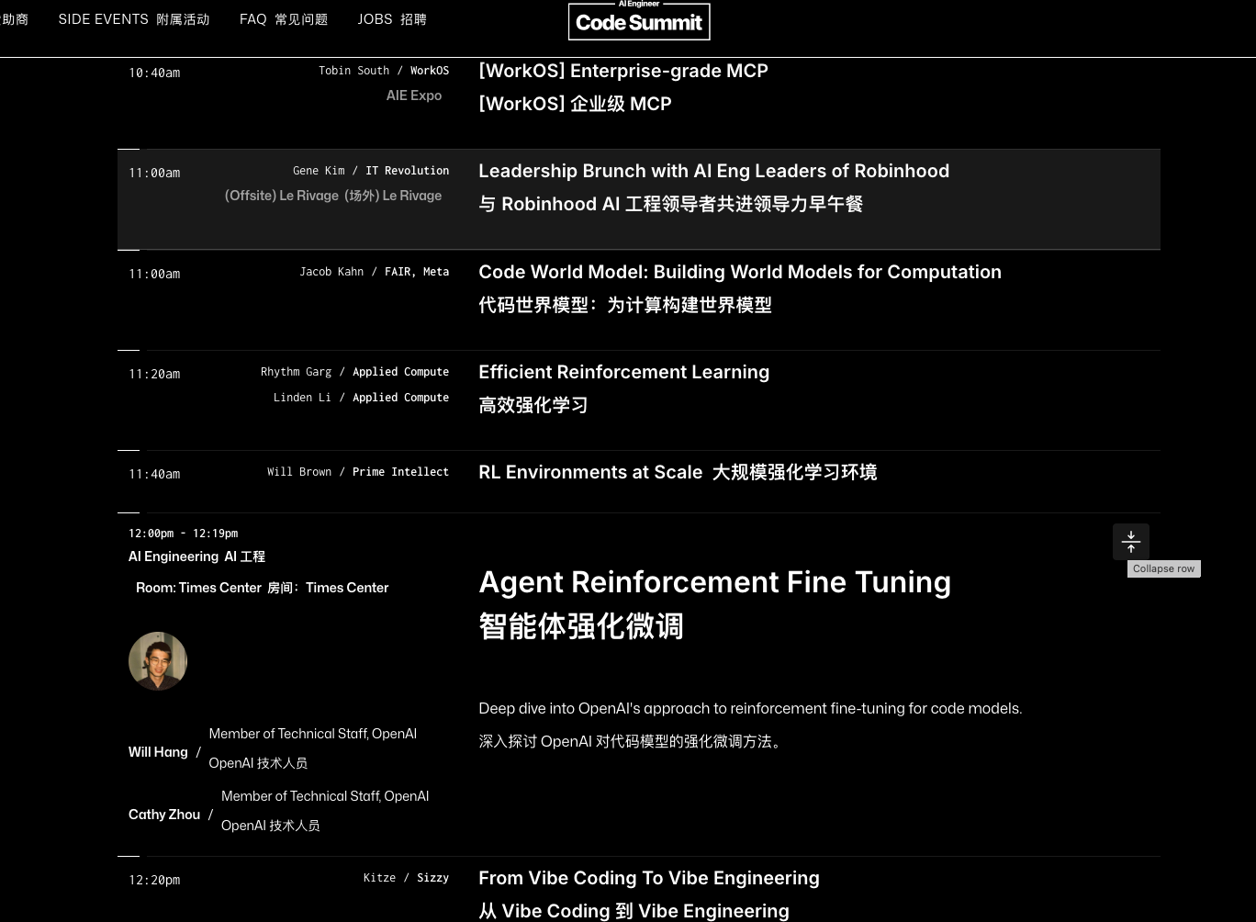Click the Deep dive into OpenAI's approach description
The height and width of the screenshot is (922, 1256).
pyautogui.click(x=750, y=709)
